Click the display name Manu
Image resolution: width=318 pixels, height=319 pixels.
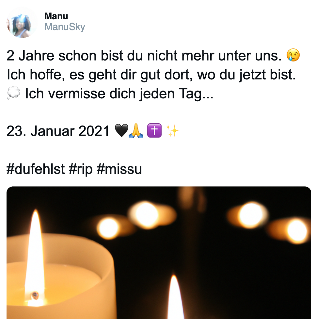56,16
